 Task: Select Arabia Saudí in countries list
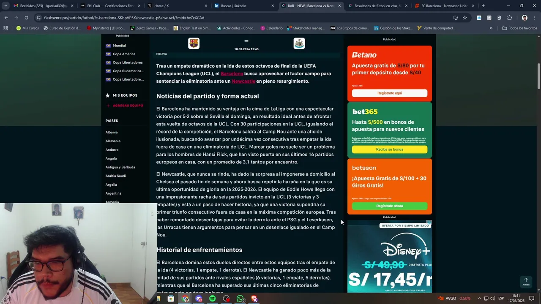click(116, 176)
